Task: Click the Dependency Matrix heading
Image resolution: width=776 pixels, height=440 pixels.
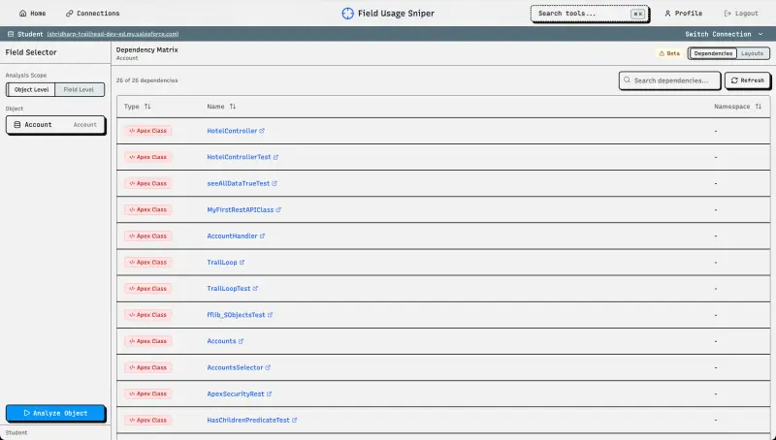Action: (x=147, y=49)
